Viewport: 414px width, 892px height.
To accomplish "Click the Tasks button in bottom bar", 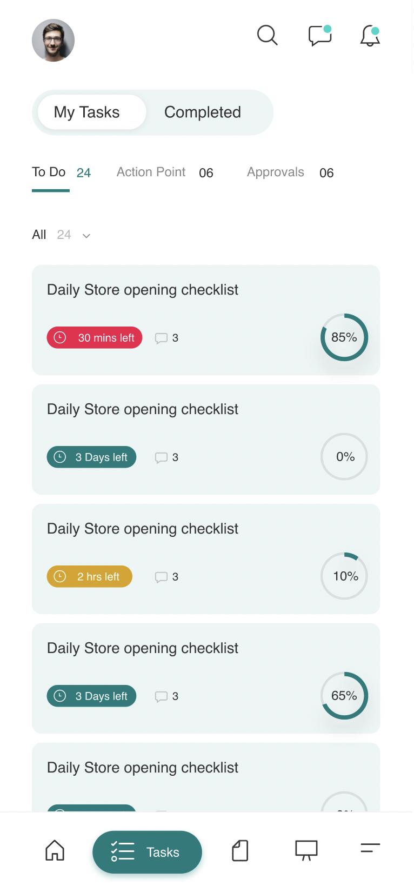I will [147, 852].
